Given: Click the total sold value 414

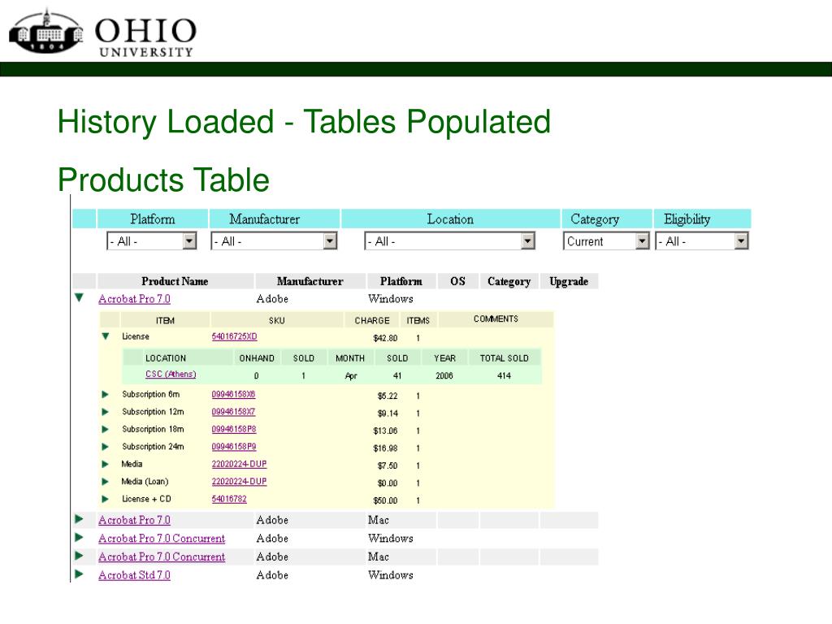Looking at the screenshot, I should click(504, 375).
